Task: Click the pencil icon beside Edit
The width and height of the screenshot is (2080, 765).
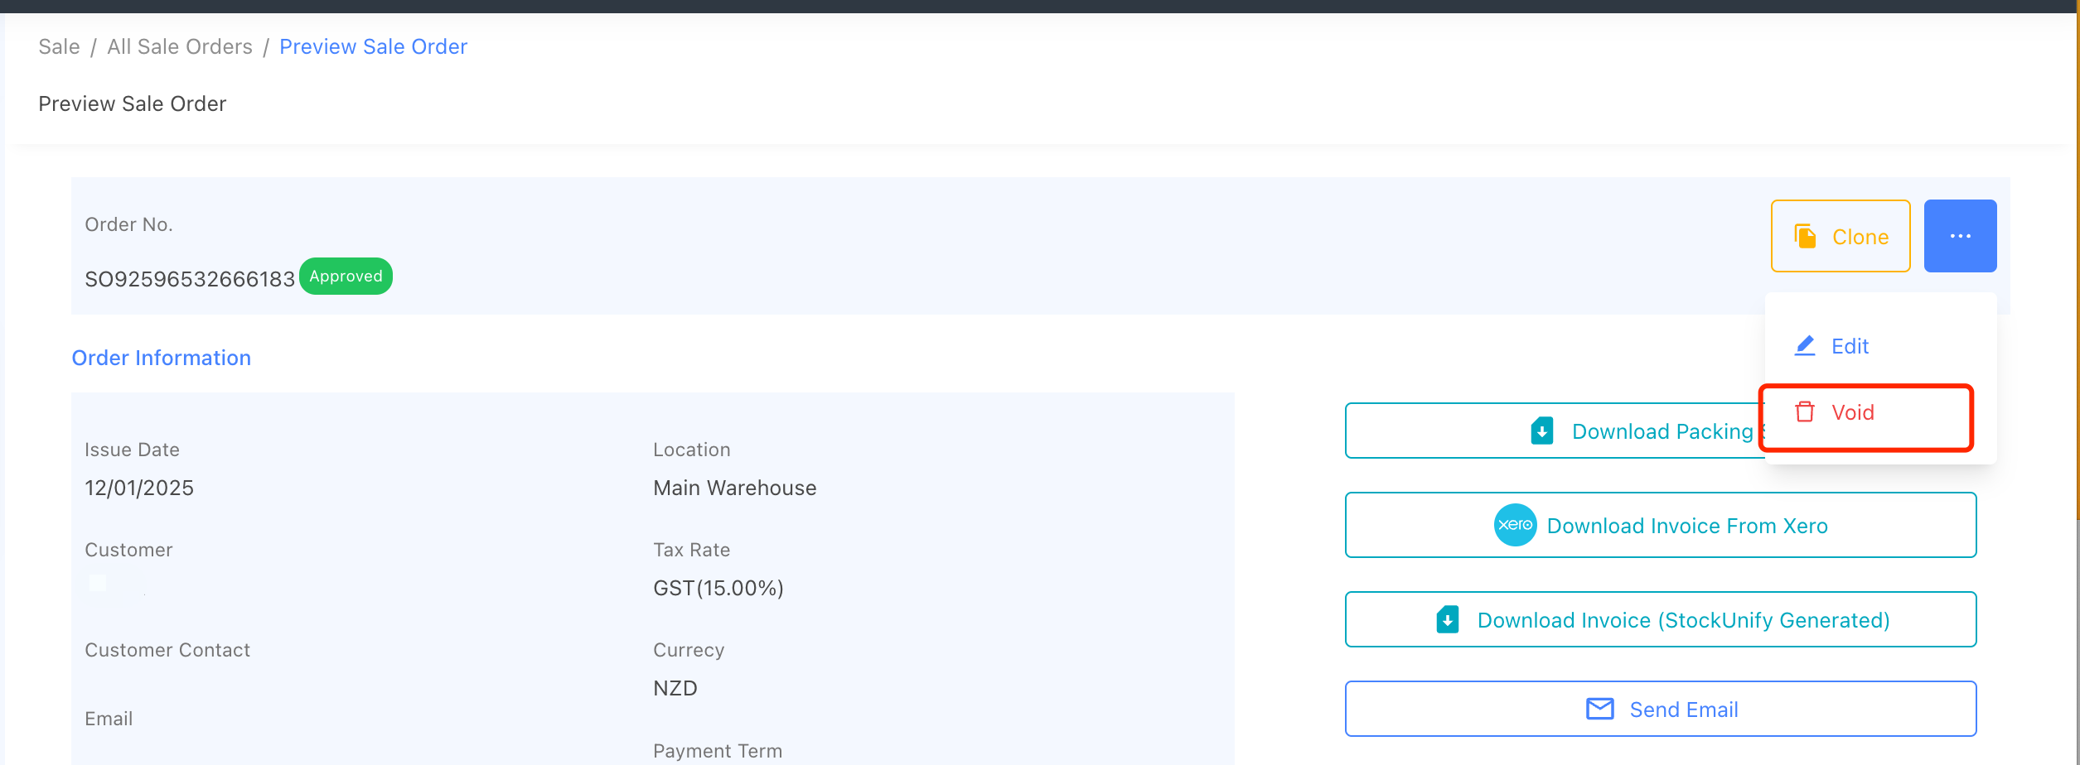Action: click(1804, 346)
